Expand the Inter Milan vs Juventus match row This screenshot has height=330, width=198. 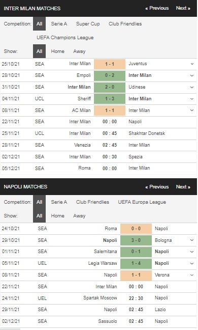click(x=192, y=64)
